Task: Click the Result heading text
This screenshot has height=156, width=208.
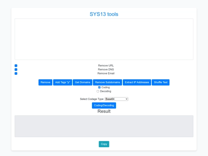Action: coord(104,111)
